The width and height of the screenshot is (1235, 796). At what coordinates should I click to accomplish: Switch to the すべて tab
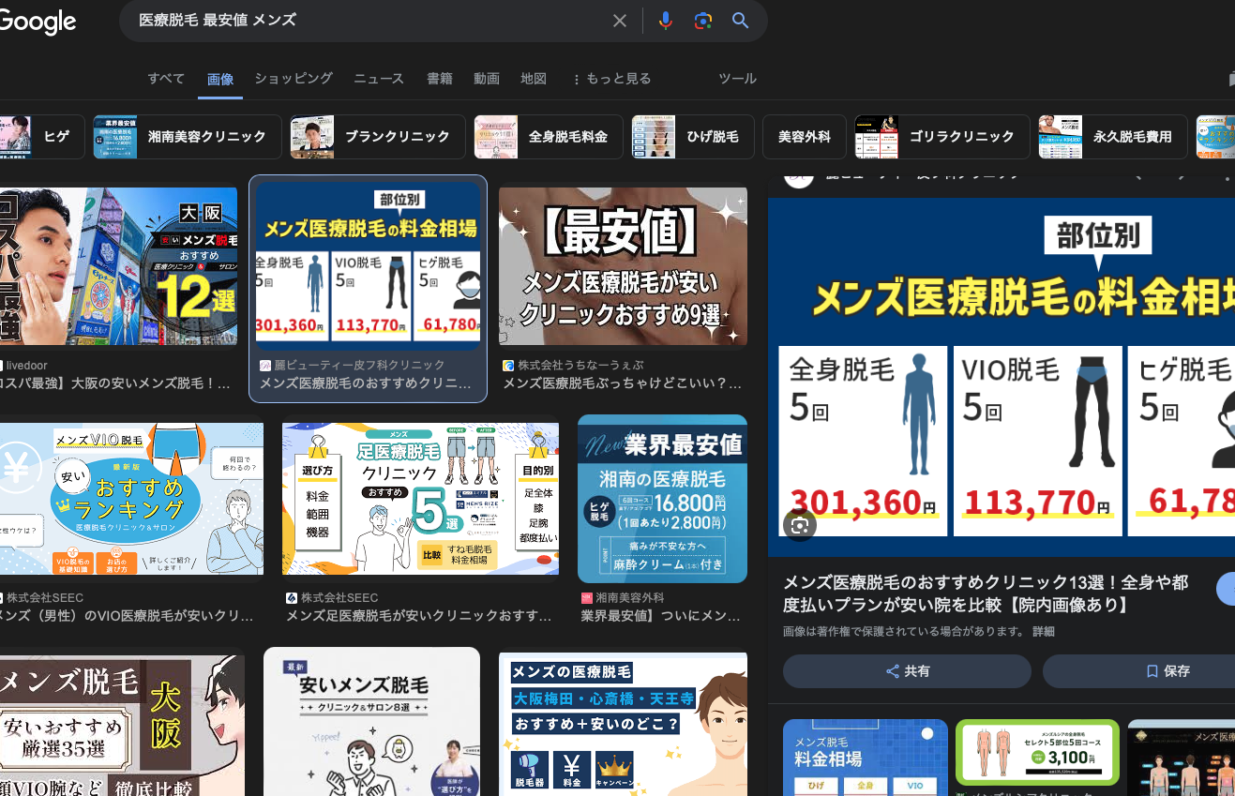click(166, 79)
